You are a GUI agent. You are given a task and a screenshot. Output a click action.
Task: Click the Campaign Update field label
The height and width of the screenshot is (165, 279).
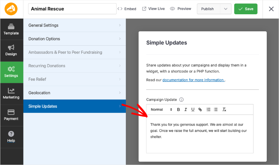[162, 100]
